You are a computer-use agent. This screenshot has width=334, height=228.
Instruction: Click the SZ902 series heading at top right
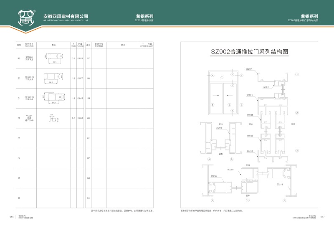[309, 17]
